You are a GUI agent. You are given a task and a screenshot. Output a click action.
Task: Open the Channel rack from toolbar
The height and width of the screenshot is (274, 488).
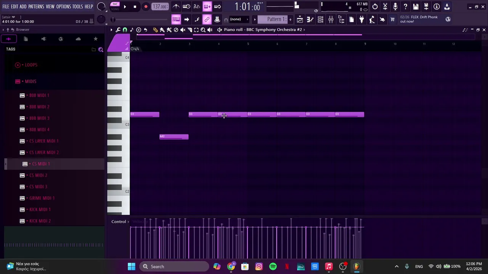click(x=320, y=19)
